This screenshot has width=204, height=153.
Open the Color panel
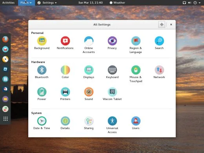click(65, 72)
